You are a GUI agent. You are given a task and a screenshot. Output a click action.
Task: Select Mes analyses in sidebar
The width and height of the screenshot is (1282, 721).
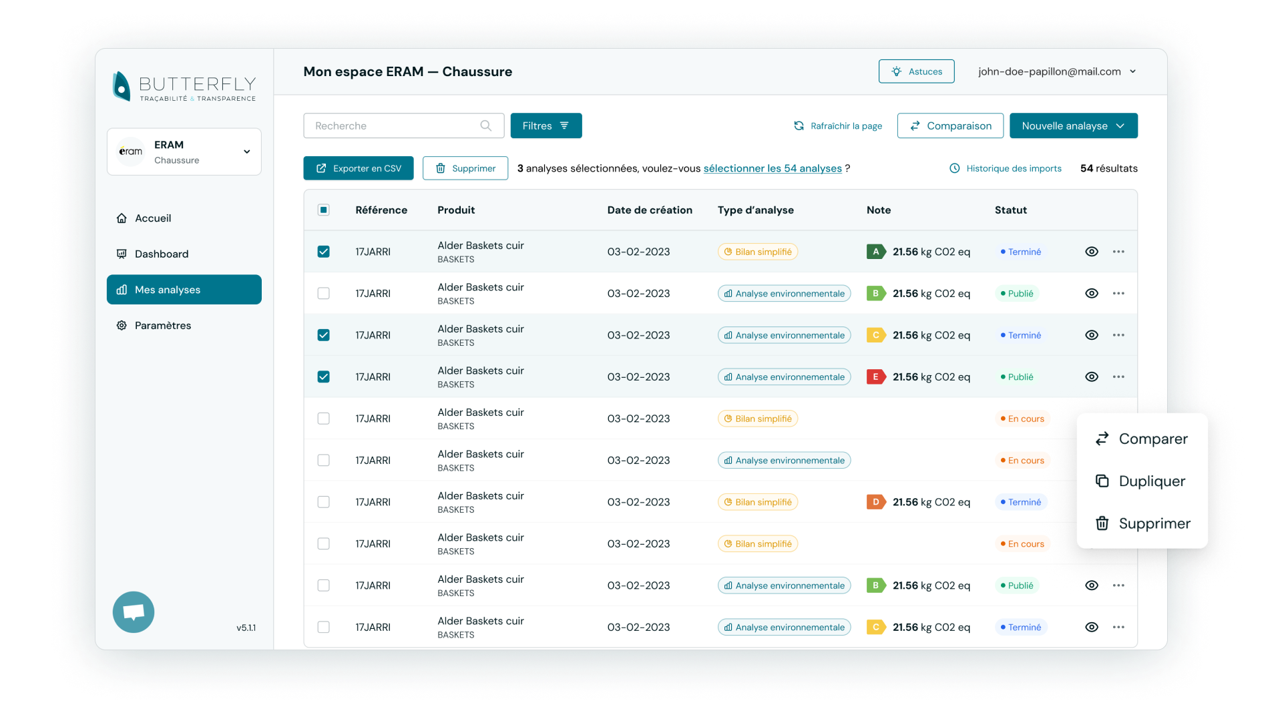coord(184,290)
